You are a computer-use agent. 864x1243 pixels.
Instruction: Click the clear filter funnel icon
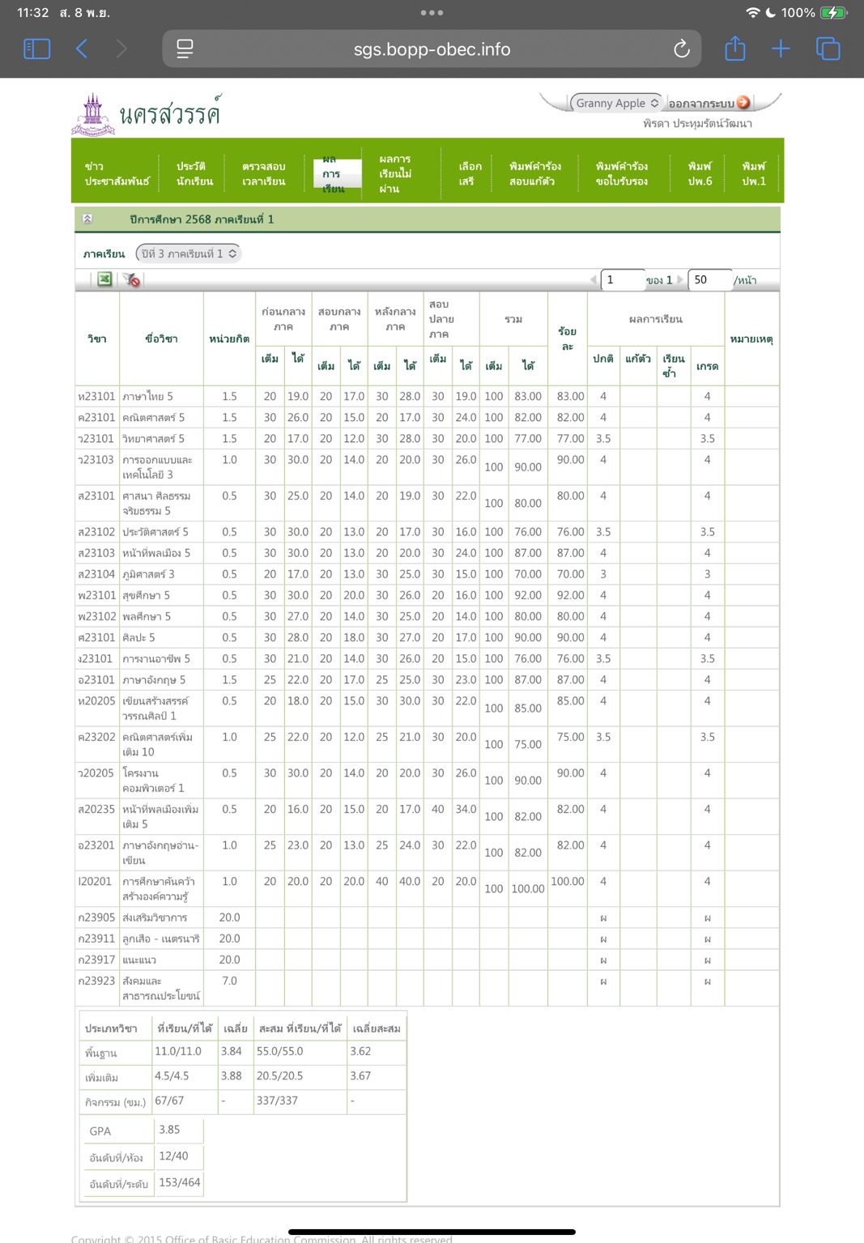coord(132,279)
